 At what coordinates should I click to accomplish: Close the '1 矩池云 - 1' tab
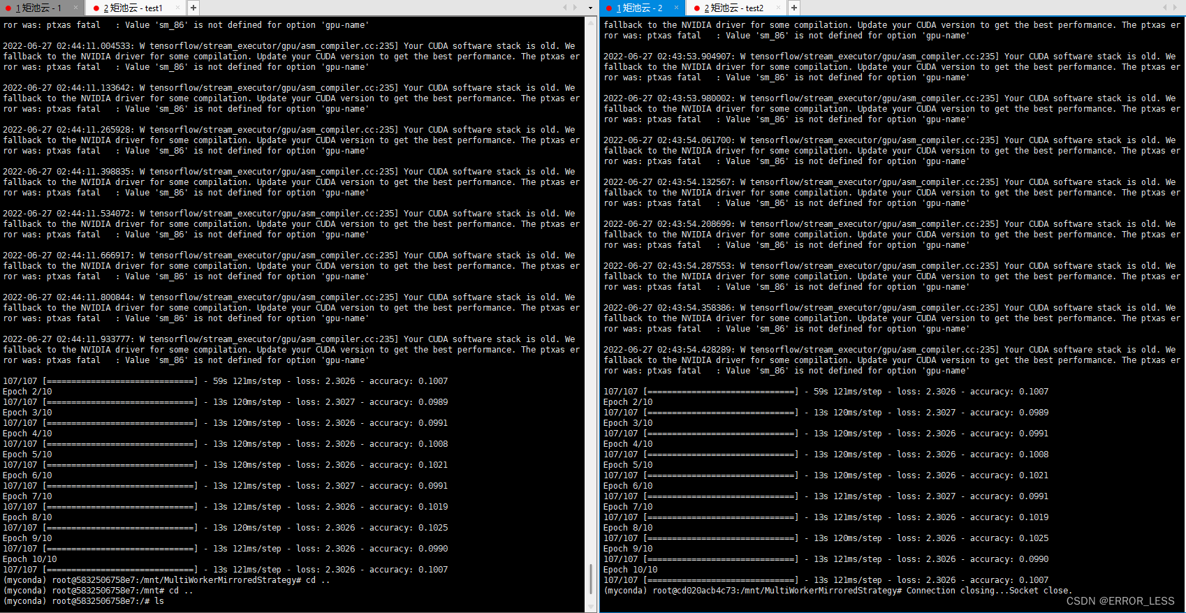point(76,8)
